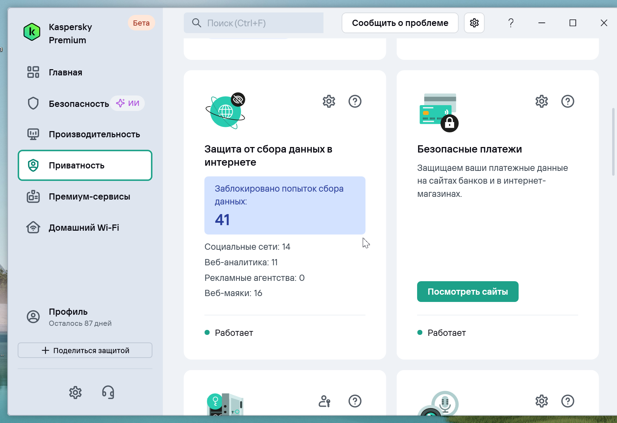Screen dimensions: 617x423
Task: Click Посмотреть сайты button
Action: (468, 292)
